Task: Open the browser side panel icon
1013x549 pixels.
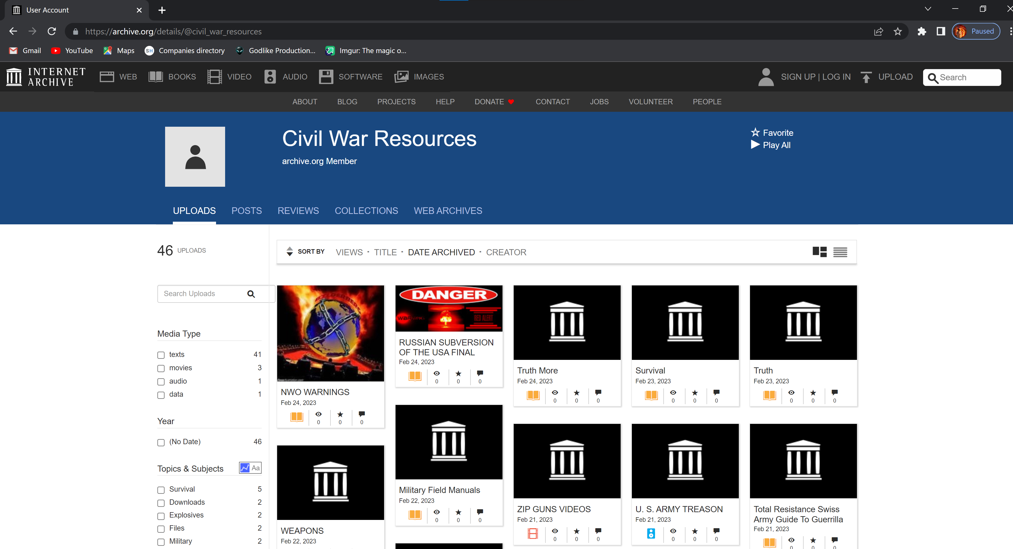Action: pyautogui.click(x=941, y=31)
